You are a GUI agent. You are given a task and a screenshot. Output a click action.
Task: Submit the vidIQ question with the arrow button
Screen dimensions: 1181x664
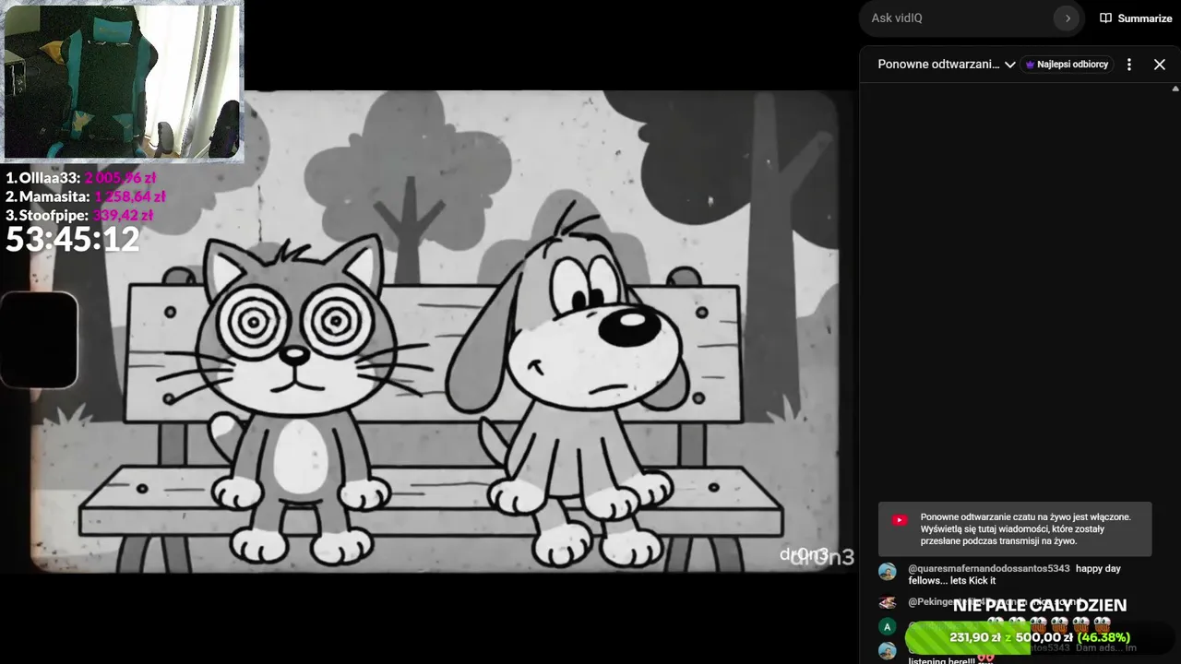tap(1068, 18)
